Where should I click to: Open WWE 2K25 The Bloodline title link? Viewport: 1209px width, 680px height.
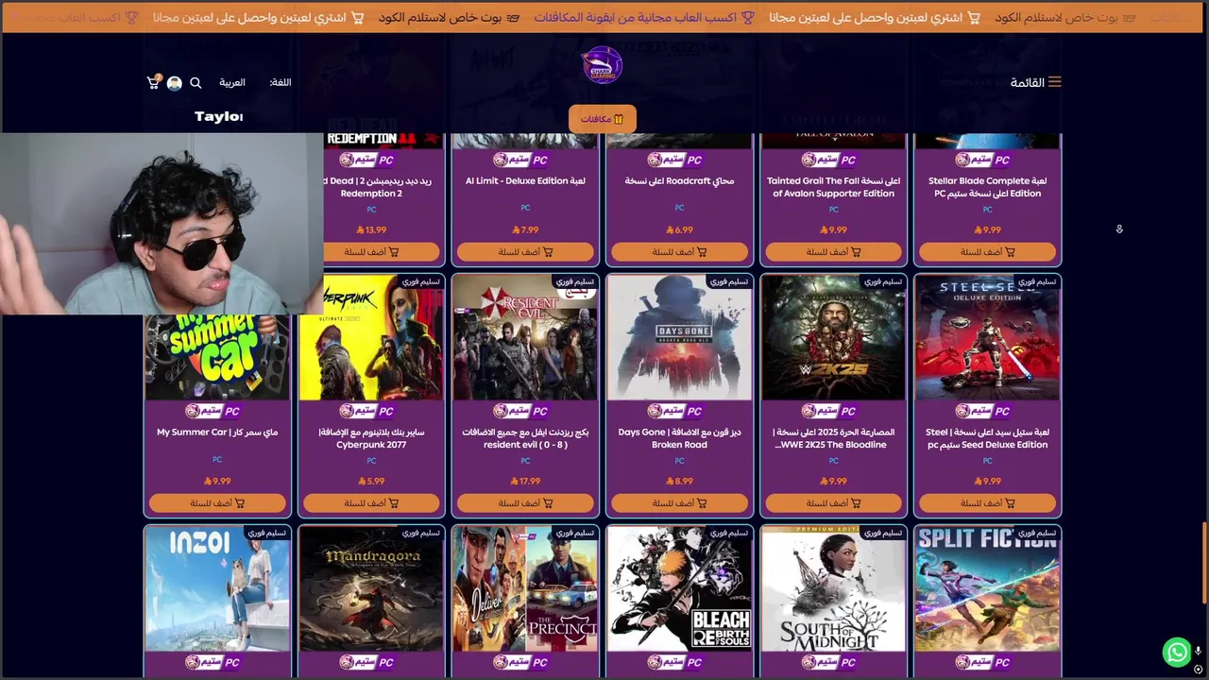[x=833, y=438]
